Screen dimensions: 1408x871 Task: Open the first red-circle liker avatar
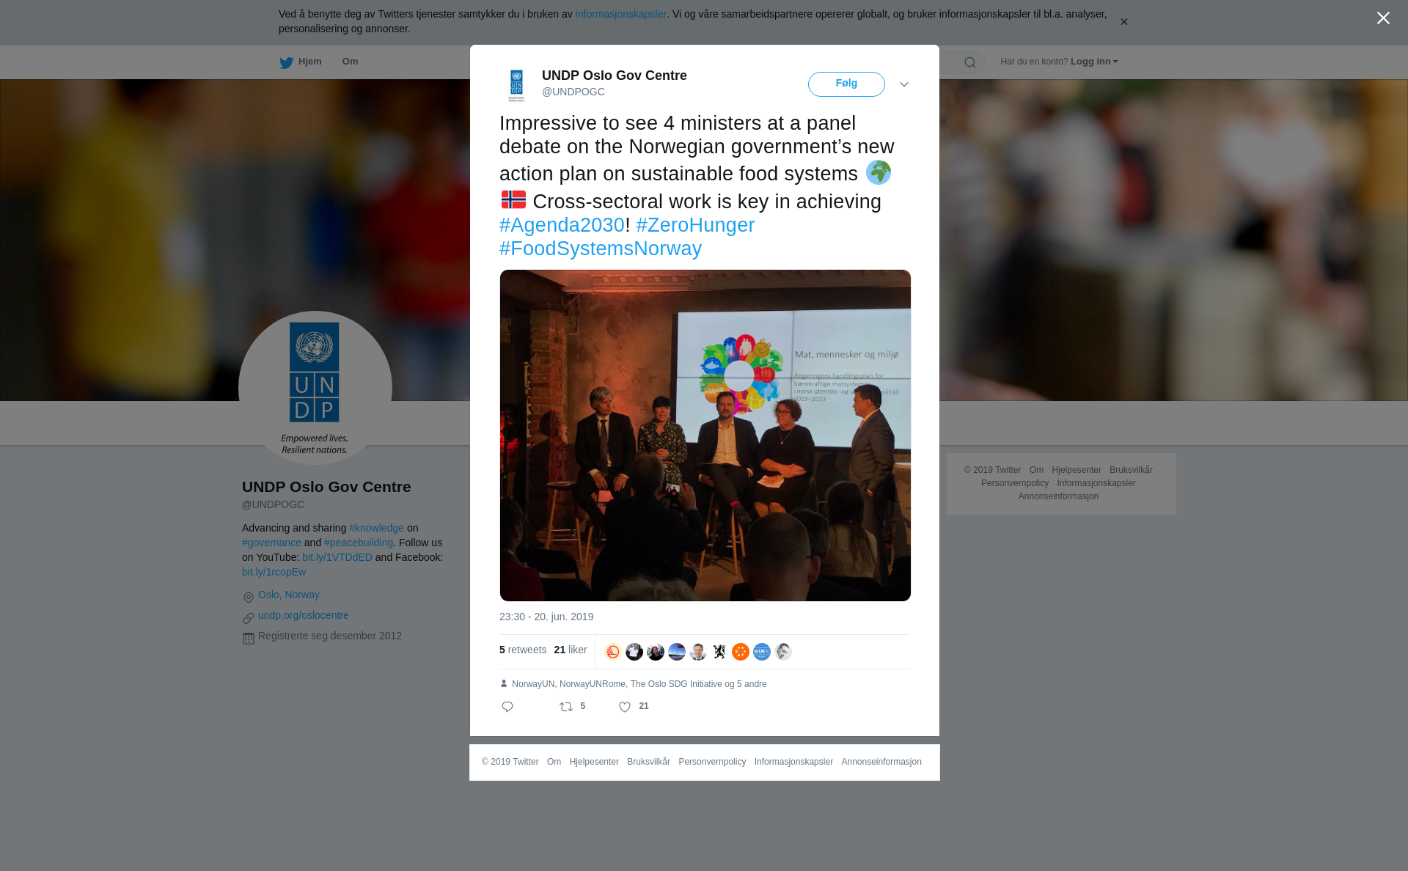point(613,652)
